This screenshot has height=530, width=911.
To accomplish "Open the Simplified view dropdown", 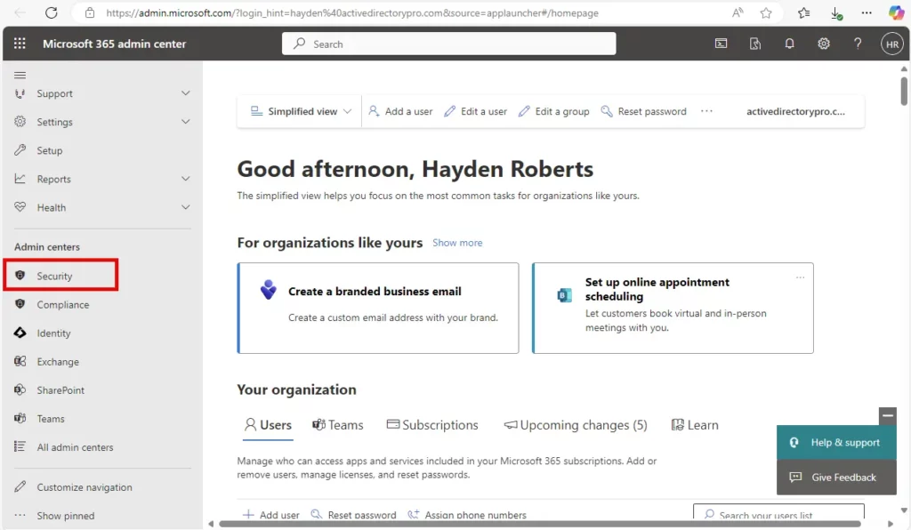I will (x=301, y=111).
